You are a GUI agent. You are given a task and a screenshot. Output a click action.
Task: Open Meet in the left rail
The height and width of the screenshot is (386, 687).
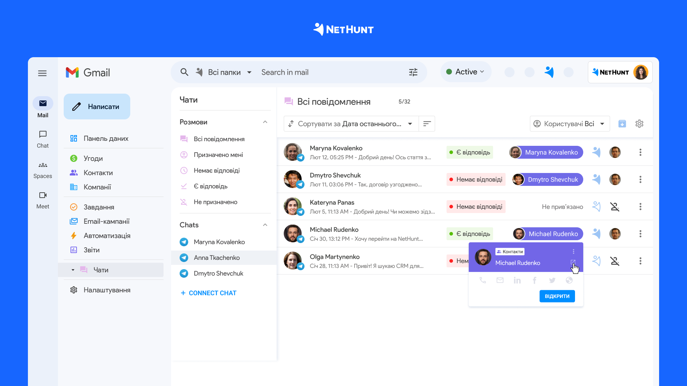pos(43,201)
